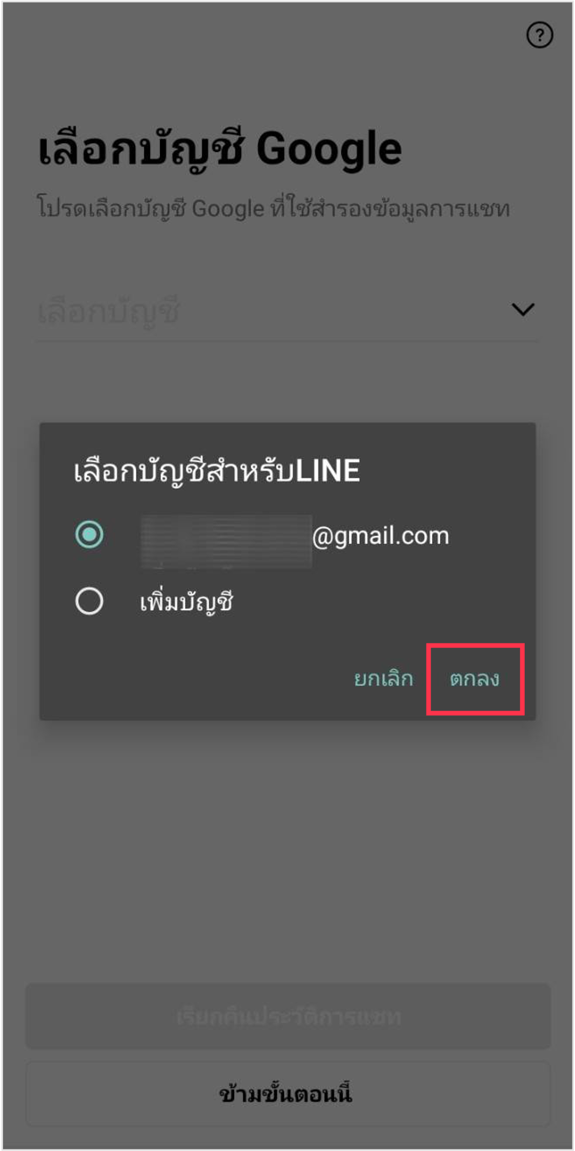Viewport: 575px width, 1151px height.
Task: Tap the word LINE in dialog title
Action: point(328,471)
